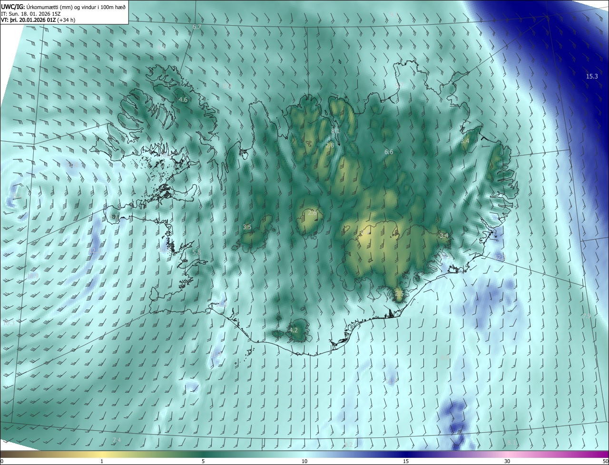The height and width of the screenshot is (465, 609).
Task: Click the 4.6 value label on the Westfjords
Action: click(x=183, y=100)
